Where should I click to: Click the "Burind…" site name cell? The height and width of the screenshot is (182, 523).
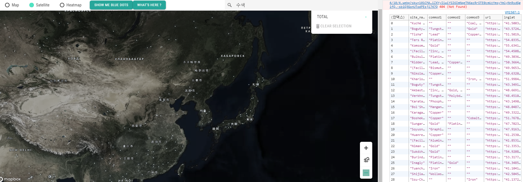(x=418, y=157)
